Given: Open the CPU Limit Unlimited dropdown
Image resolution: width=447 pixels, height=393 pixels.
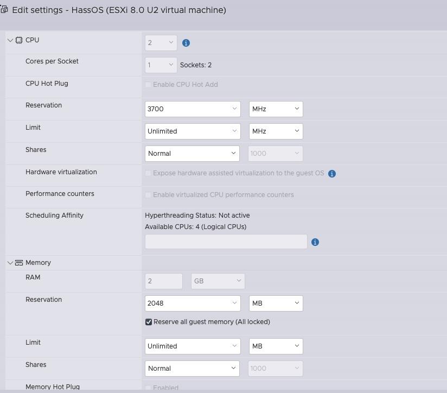Looking at the screenshot, I should pos(193,131).
